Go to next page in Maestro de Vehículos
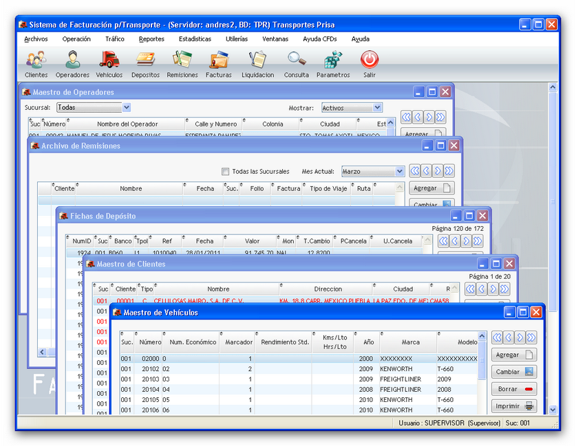576x446 pixels. tap(520, 337)
